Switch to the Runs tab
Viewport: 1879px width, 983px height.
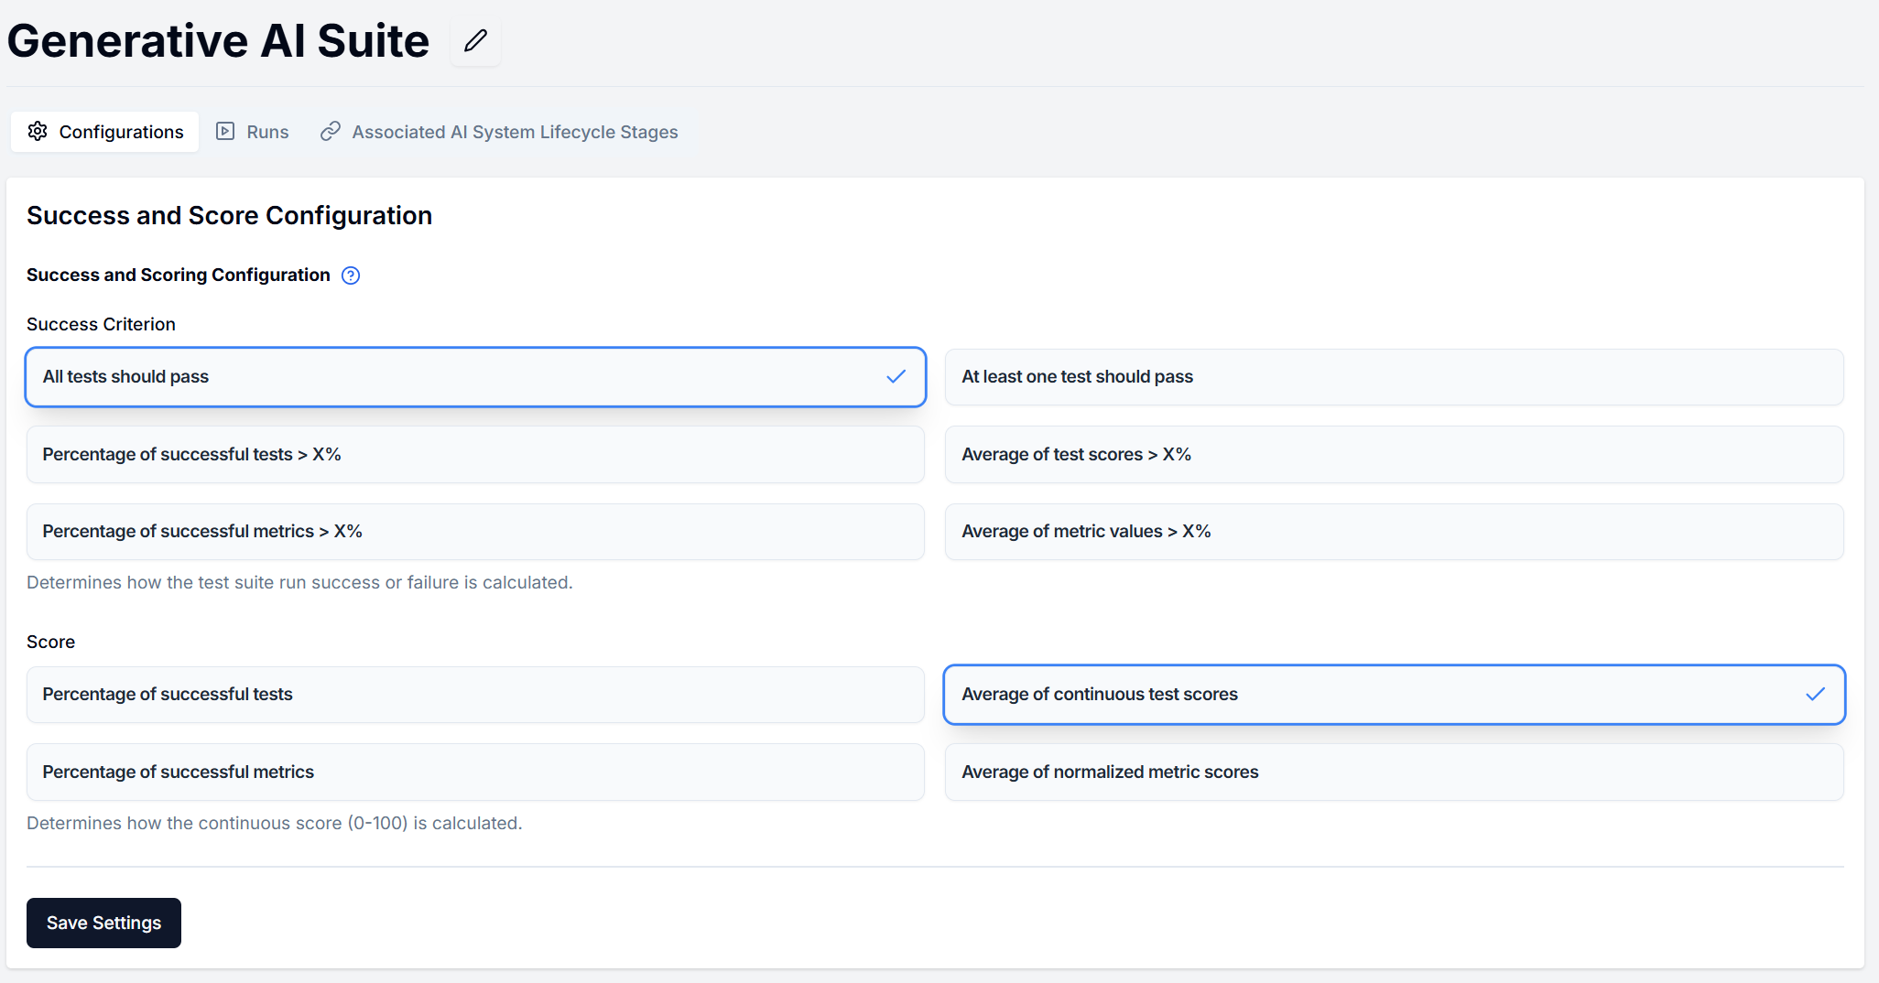tap(253, 131)
